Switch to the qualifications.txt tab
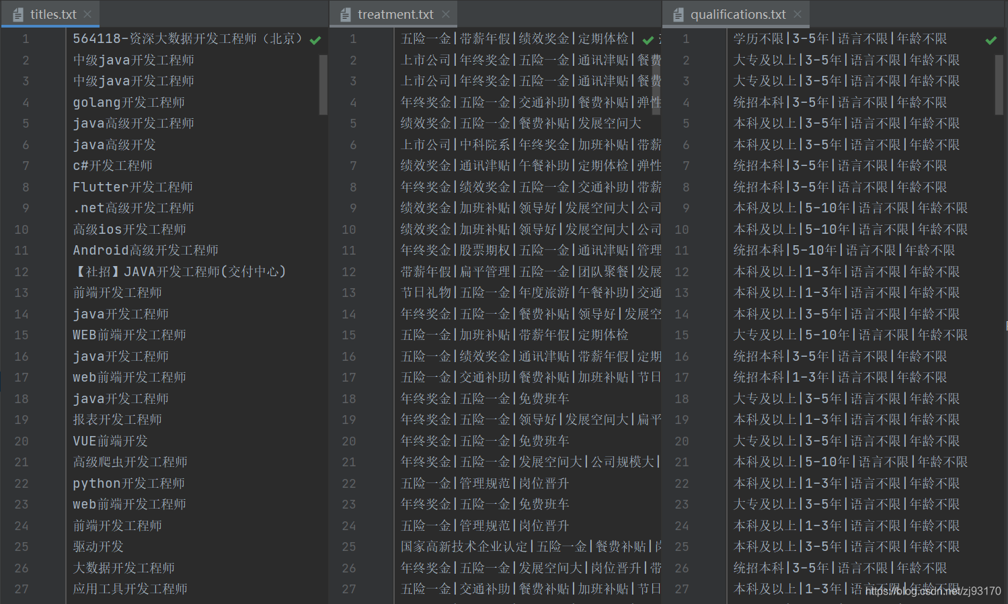1008x604 pixels. 736,14
